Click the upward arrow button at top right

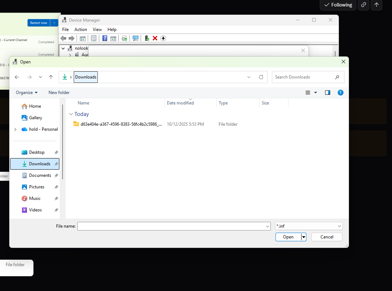click(377, 5)
